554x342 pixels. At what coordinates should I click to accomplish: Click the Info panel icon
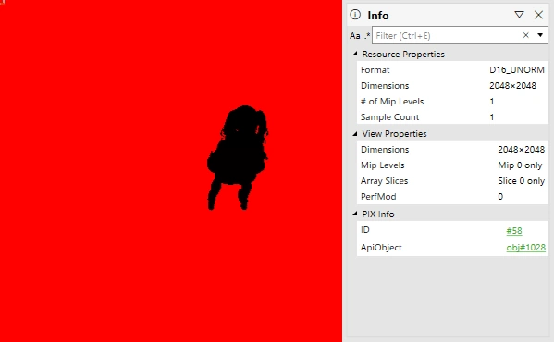(x=355, y=15)
